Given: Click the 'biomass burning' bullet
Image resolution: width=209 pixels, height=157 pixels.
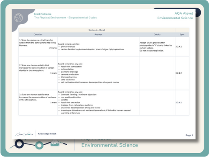Looking at the screenshot, I should [x=69, y=77].
